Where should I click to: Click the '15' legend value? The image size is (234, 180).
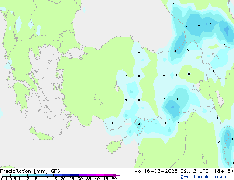(x=55, y=179)
